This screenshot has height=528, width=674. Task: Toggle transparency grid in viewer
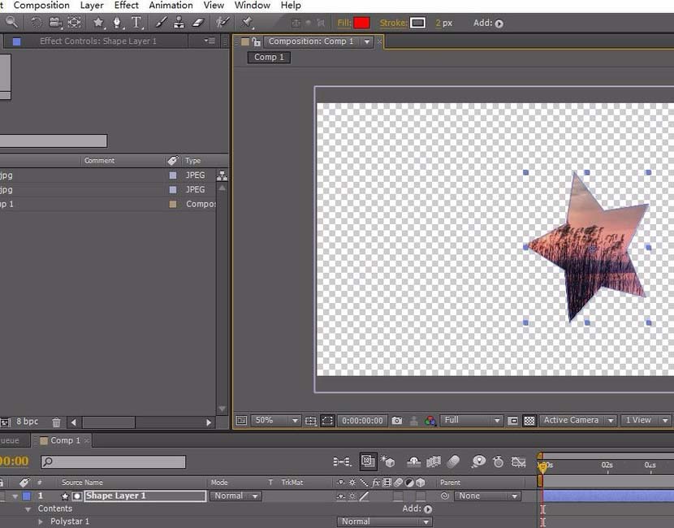pyautogui.click(x=529, y=421)
